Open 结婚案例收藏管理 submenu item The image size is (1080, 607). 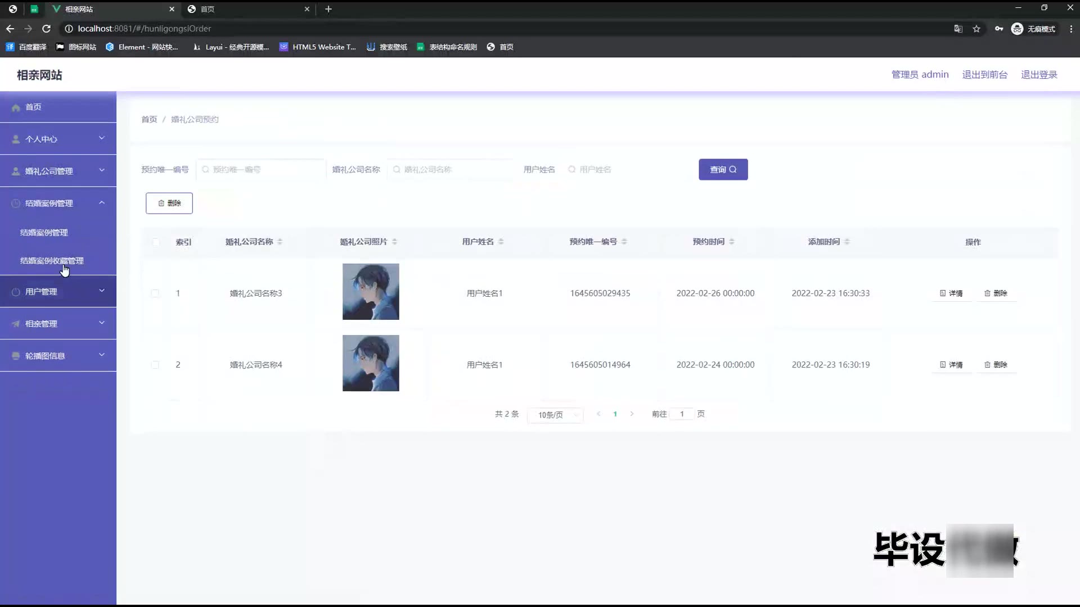[x=52, y=261]
